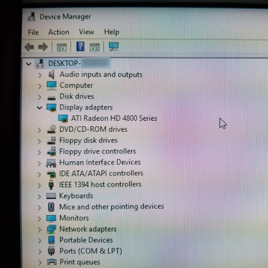Click the Monitors category icon
Screen dimensions: 268x268
(x=51, y=219)
